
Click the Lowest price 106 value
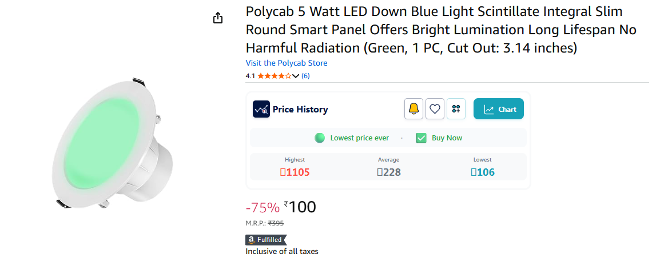click(x=483, y=172)
